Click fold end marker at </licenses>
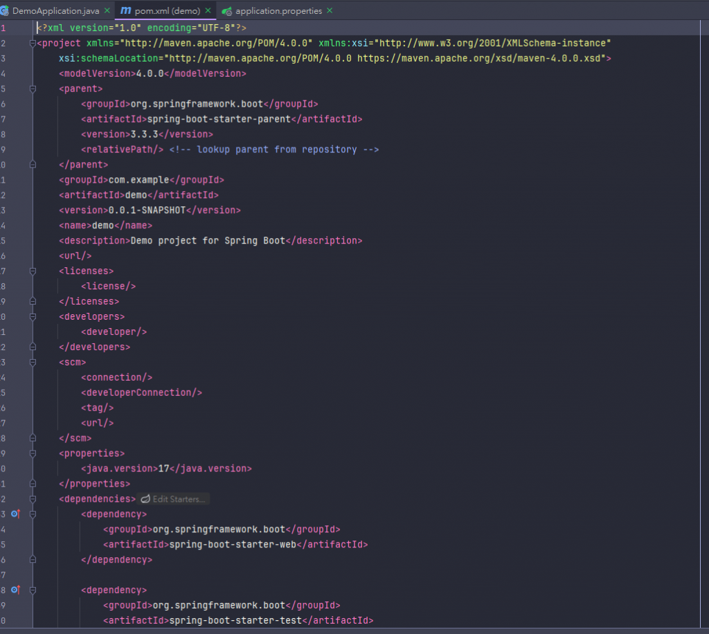The width and height of the screenshot is (709, 634). (x=33, y=301)
